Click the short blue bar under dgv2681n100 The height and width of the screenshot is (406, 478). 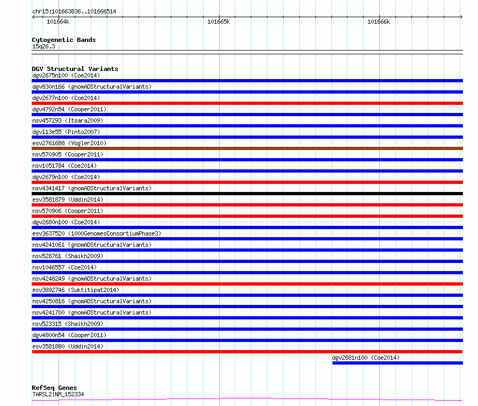pyautogui.click(x=397, y=363)
